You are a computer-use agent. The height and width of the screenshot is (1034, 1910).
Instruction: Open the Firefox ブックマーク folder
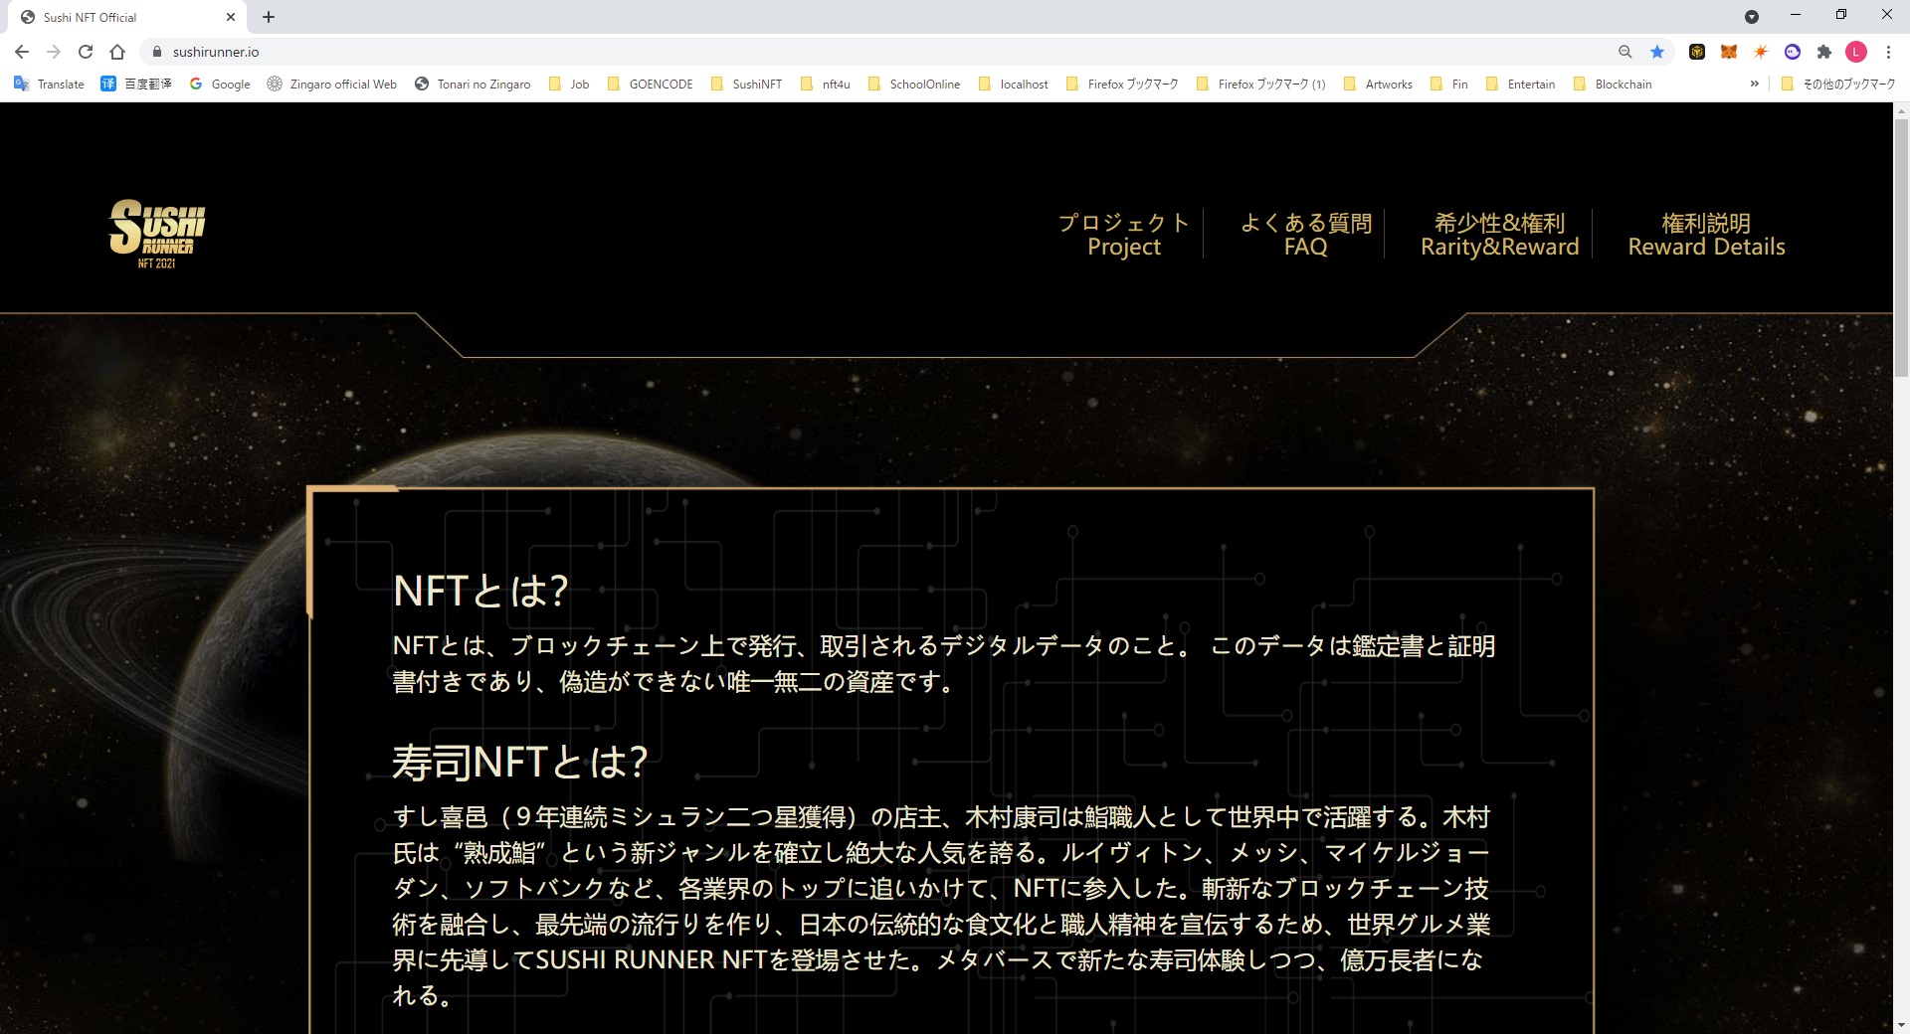pyautogui.click(x=1122, y=85)
